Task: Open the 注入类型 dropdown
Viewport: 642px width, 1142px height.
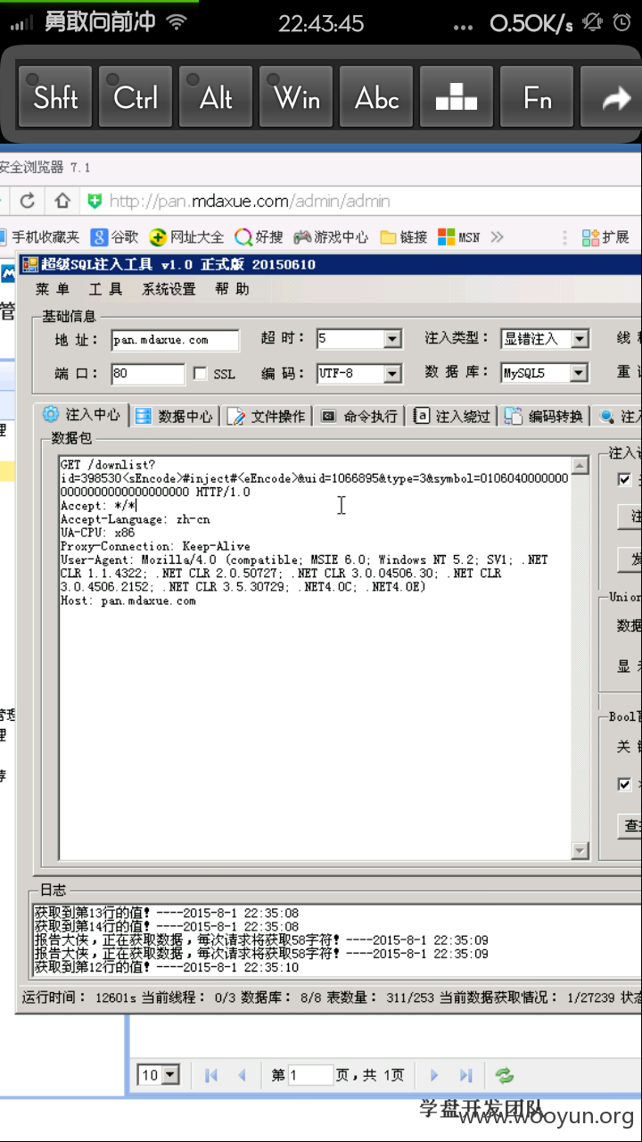Action: pos(580,339)
